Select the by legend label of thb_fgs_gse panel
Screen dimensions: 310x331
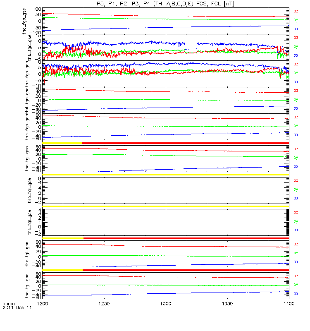(296, 46)
